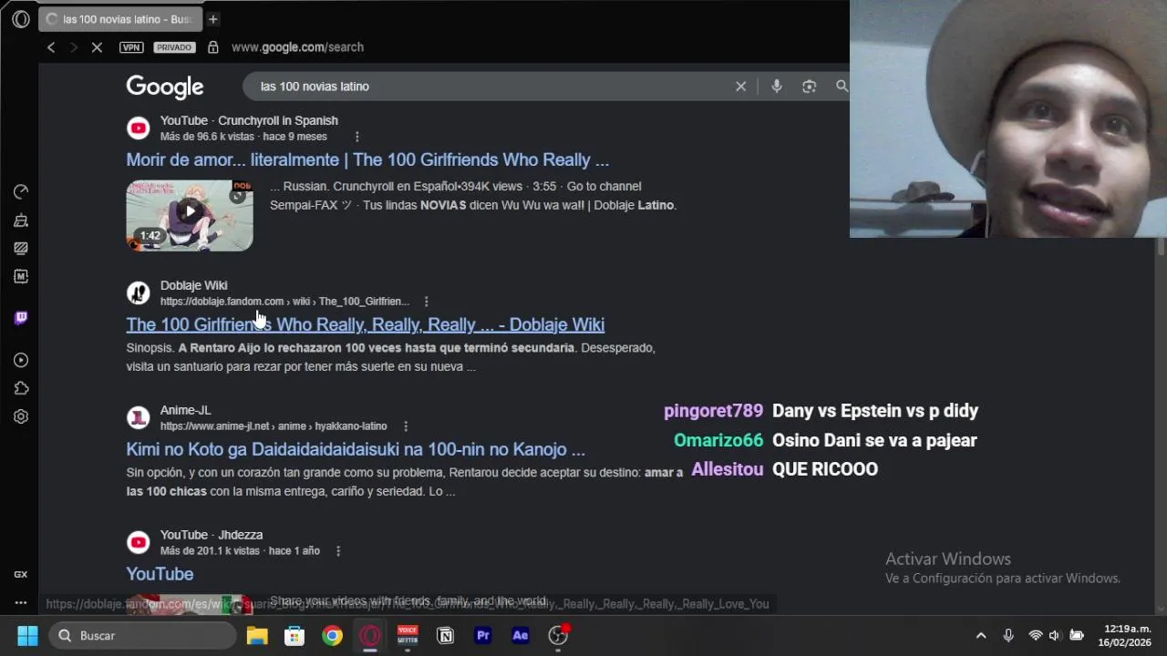The width and height of the screenshot is (1167, 656).
Task: Select the 'las 100 novias latino' browser tab
Action: pos(120,19)
